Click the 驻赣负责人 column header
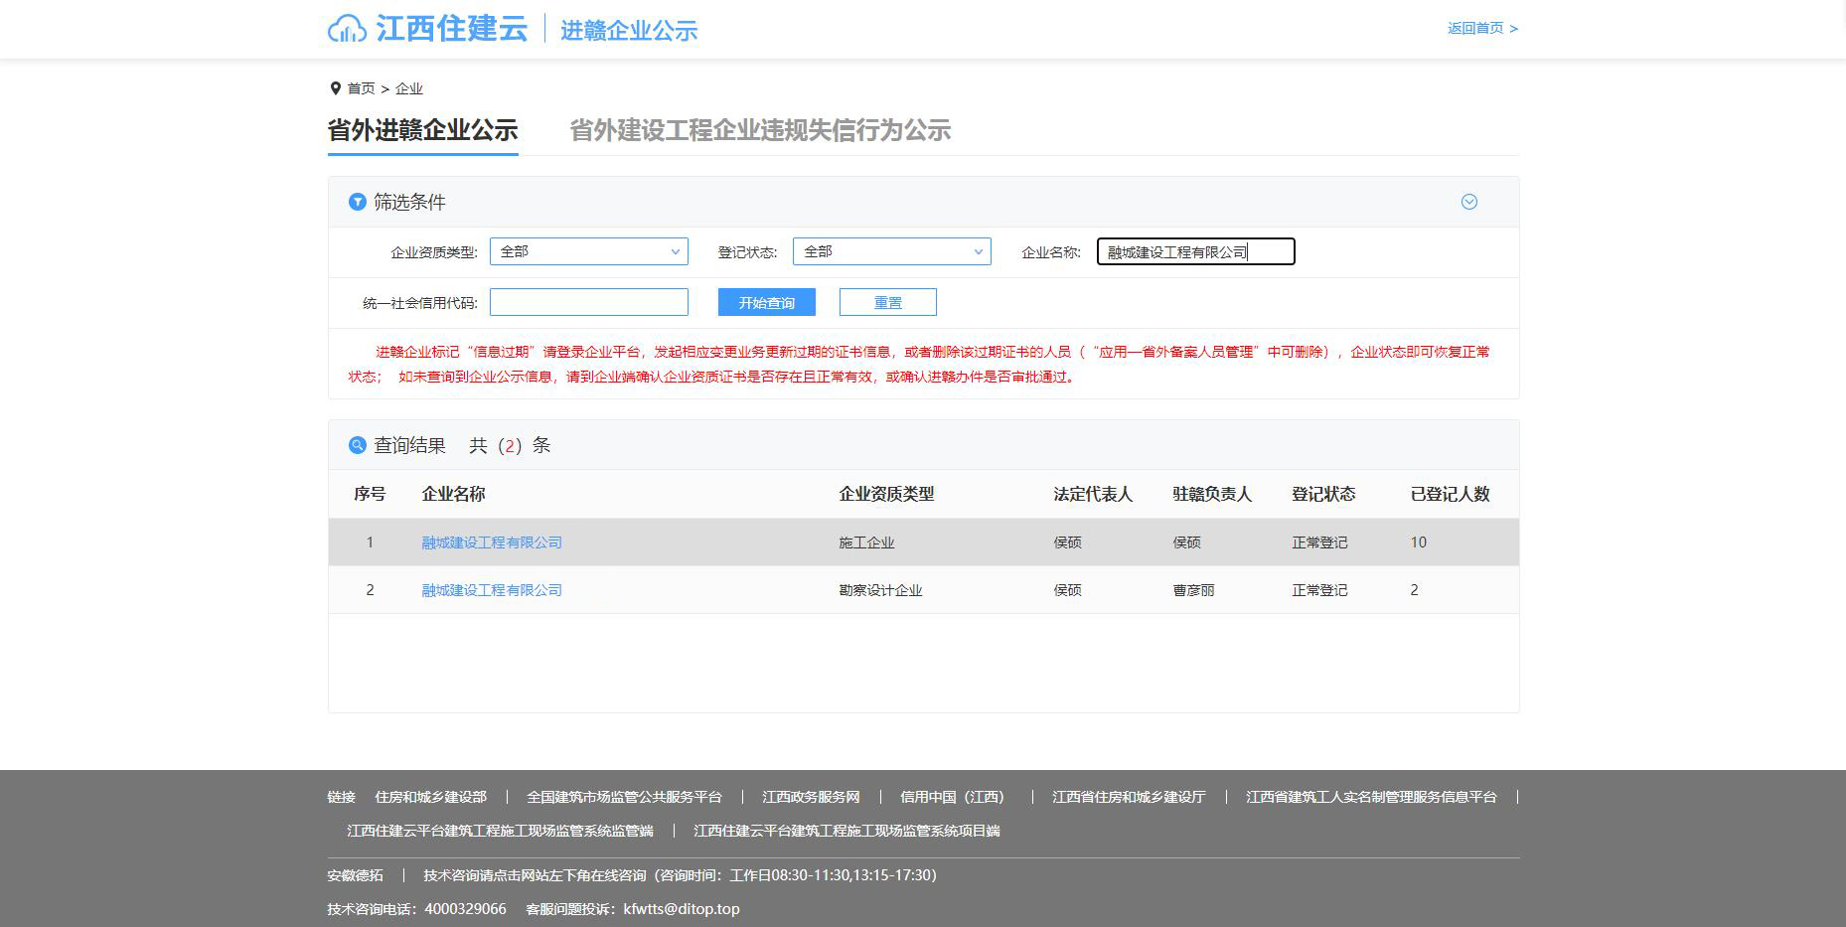The height and width of the screenshot is (927, 1846). pyautogui.click(x=1212, y=494)
